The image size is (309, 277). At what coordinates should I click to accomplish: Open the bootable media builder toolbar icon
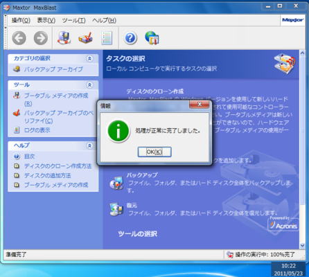[x=64, y=38]
